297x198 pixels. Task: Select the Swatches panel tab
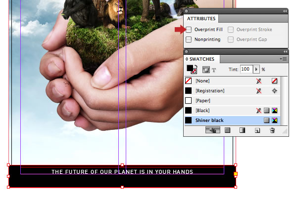click(202, 59)
